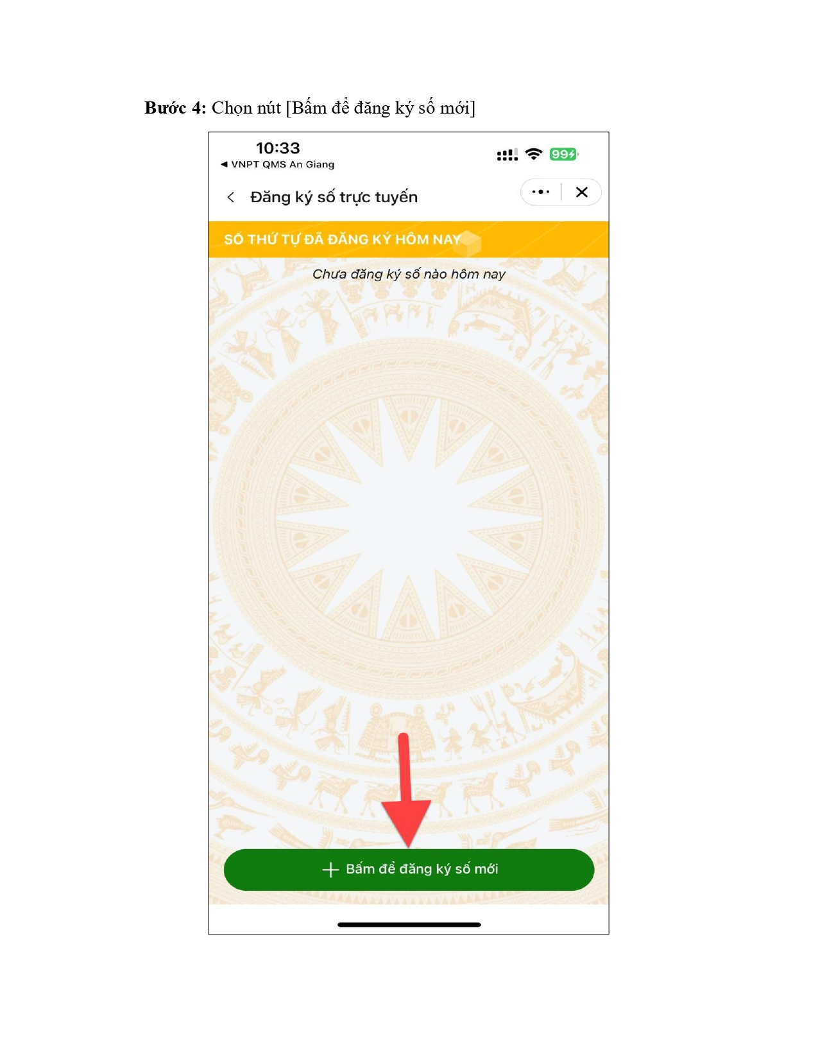Tap the Chưa đăng ký số nào hôm nay message
Image resolution: width=818 pixels, height=1059 pixels.
click(409, 274)
